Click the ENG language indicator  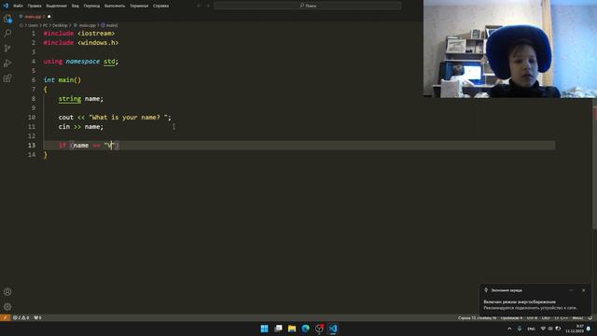click(x=531, y=329)
